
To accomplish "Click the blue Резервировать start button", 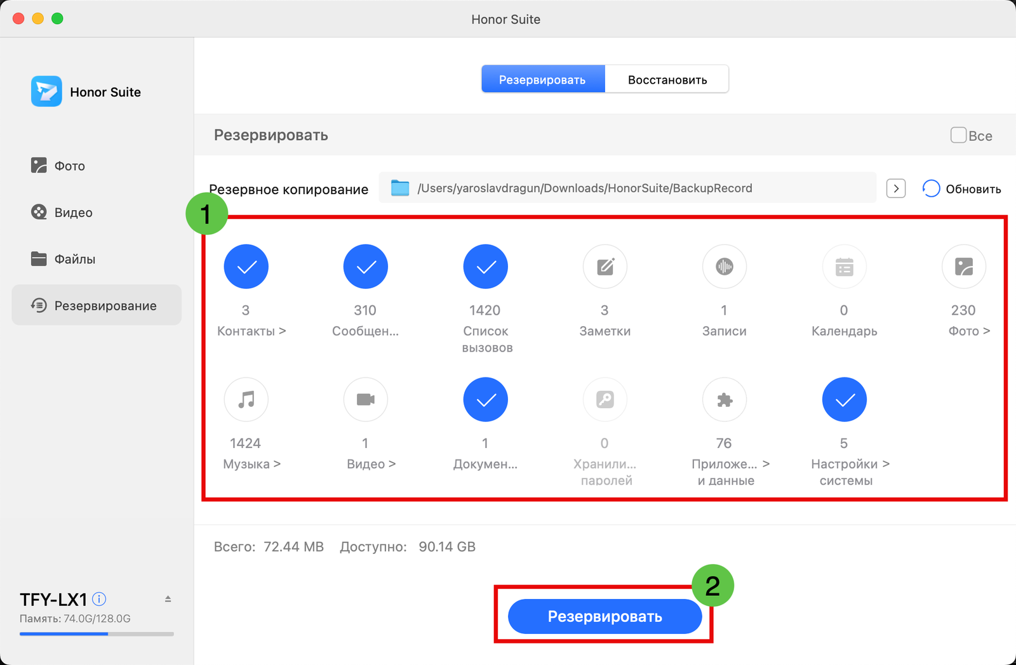I will tap(605, 616).
